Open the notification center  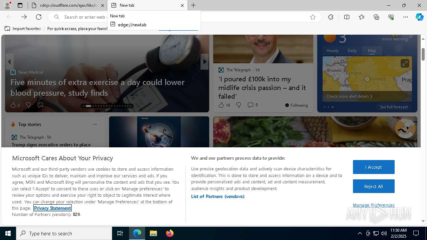pyautogui.click(x=416, y=233)
